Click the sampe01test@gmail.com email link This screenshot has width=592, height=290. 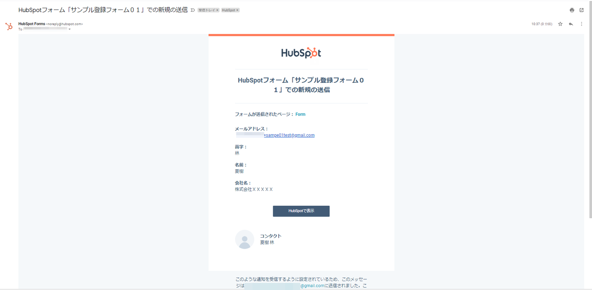(289, 135)
